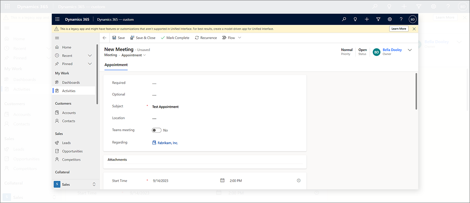Screen dimensions: 470x203
Task: Open help question mark in front header
Action: click(401, 19)
